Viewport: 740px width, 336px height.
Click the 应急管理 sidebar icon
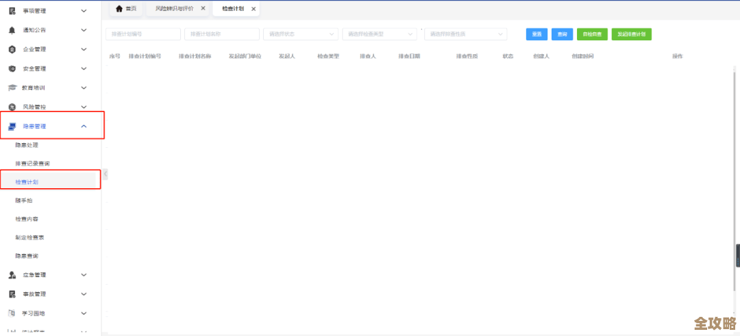tap(12, 274)
